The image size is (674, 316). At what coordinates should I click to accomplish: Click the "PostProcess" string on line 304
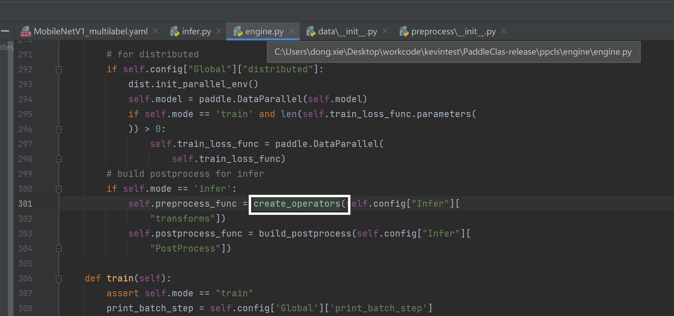185,248
